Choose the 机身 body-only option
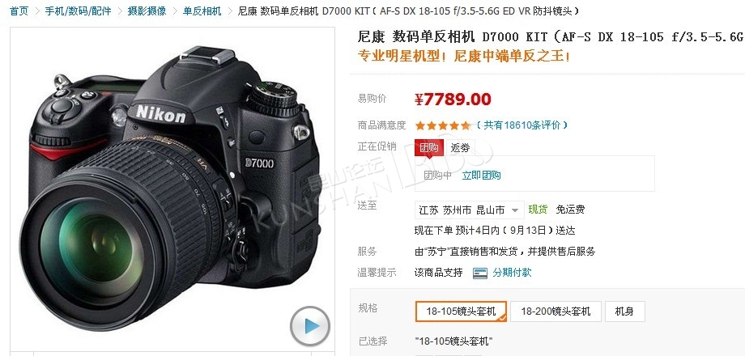The image size is (745, 356). (624, 311)
